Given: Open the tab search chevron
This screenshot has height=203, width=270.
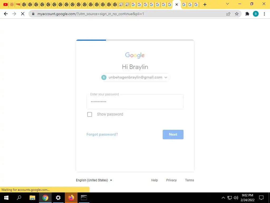Looking at the screenshot, I should pos(228,4).
